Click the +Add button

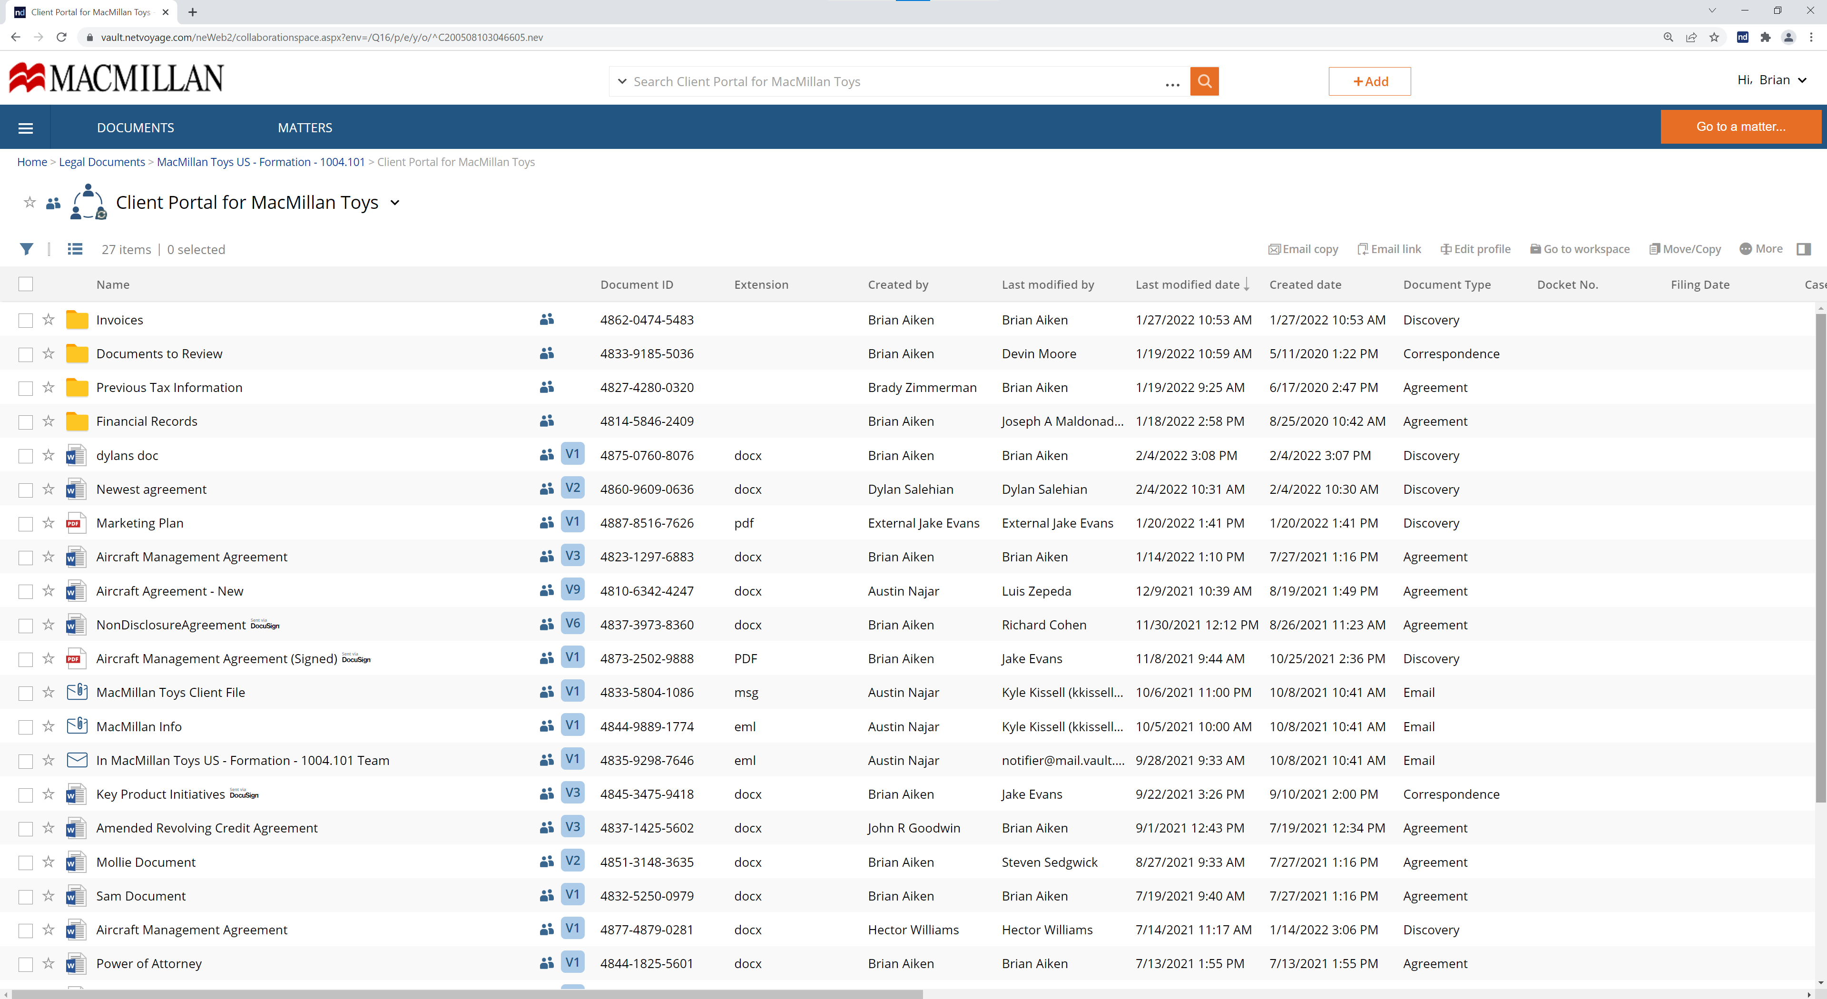tap(1370, 81)
